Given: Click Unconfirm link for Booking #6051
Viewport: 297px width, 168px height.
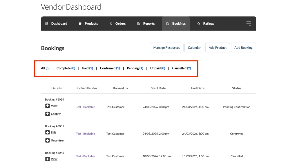Looking at the screenshot, I should (58, 141).
